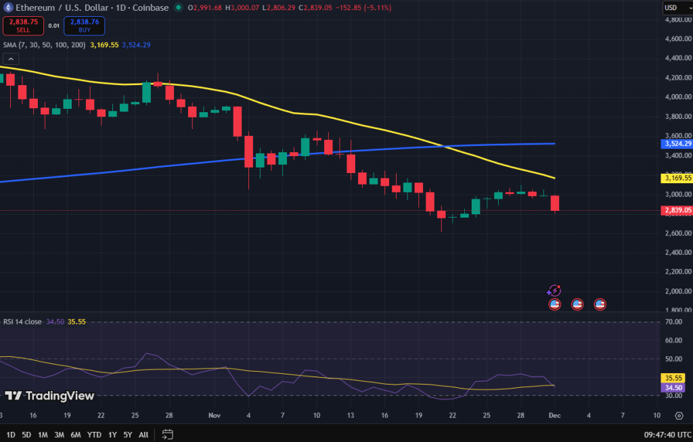Click the blue BUY 2,838.76 button

[85, 26]
